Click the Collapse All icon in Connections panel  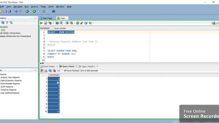point(11,22)
